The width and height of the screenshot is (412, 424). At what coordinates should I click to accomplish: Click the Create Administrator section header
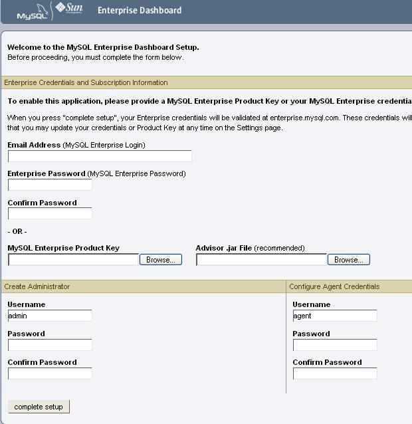37,286
